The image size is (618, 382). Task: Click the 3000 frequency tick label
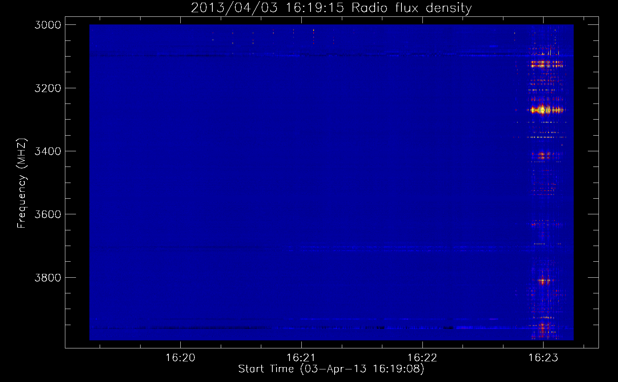click(x=48, y=25)
